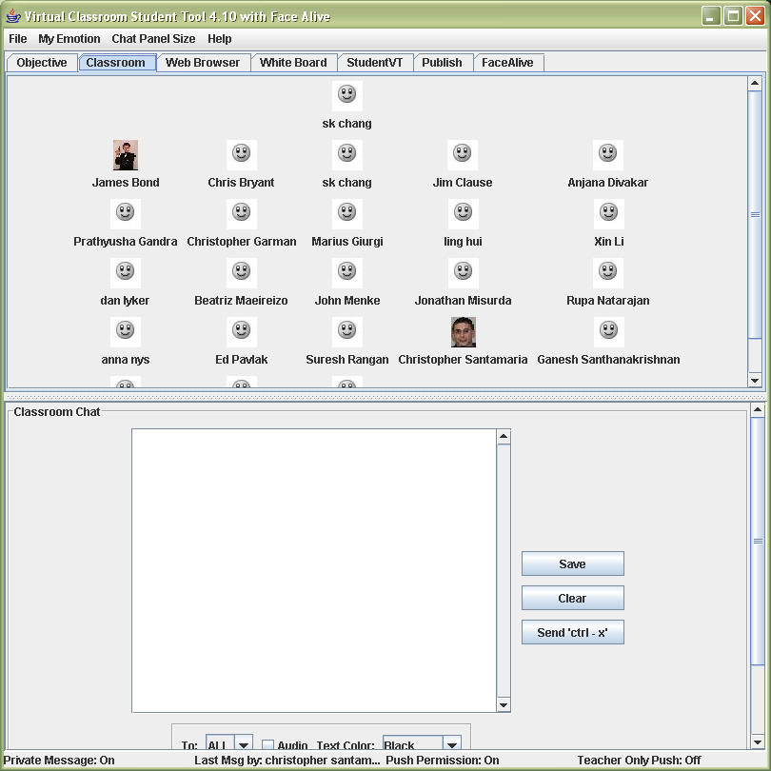
Task: Open the 'To' recipient dropdown
Action: point(244,745)
